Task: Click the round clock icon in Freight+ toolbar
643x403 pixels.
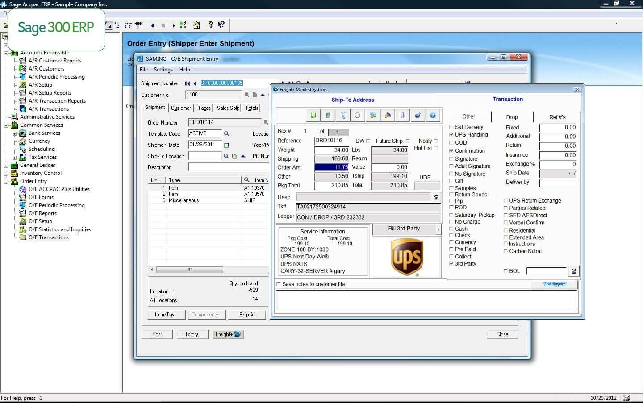Action: 357,116
